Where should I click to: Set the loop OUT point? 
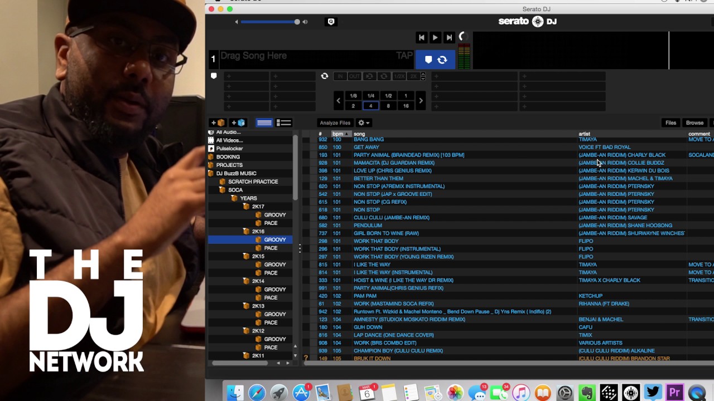point(354,76)
